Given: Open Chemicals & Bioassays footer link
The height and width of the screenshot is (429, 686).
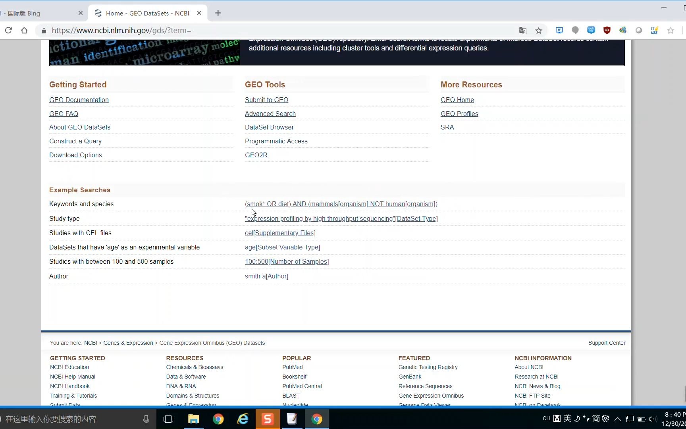Looking at the screenshot, I should point(195,367).
